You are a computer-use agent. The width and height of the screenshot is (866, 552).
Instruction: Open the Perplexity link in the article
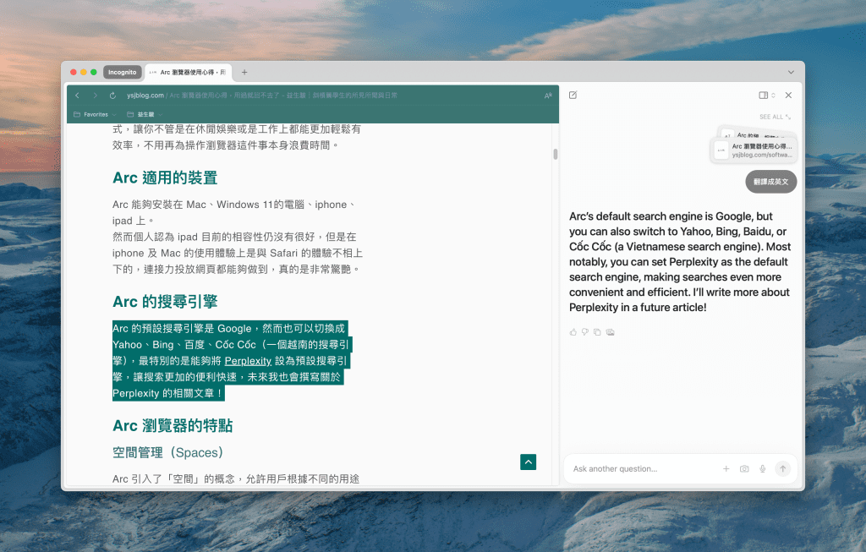pos(248,361)
